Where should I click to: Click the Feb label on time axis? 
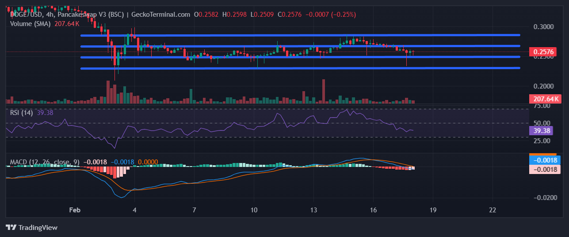pos(75,210)
